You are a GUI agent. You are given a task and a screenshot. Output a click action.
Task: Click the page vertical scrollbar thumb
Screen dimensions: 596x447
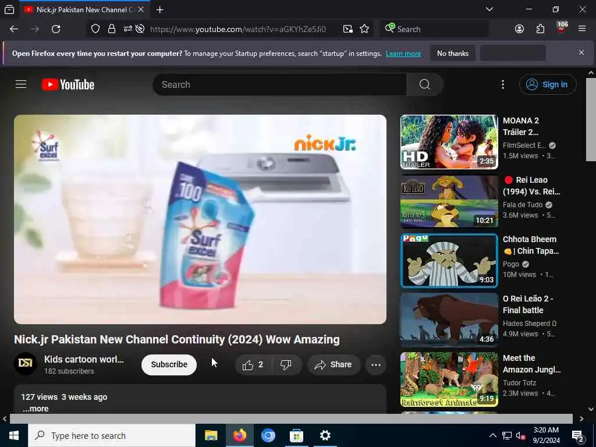pos(591,120)
